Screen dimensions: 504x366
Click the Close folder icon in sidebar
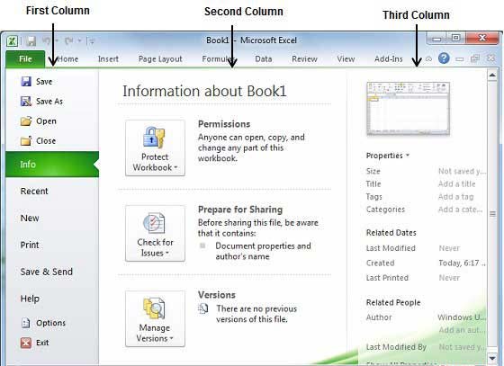[x=26, y=140]
